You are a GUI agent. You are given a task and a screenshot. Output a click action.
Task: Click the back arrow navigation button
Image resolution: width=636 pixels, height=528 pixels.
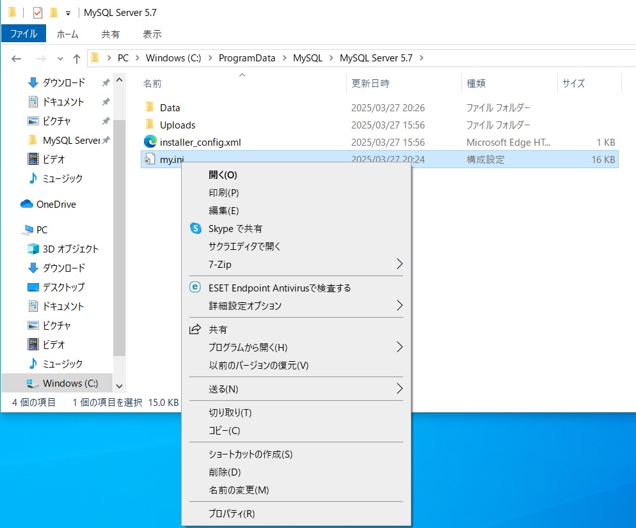(x=16, y=59)
